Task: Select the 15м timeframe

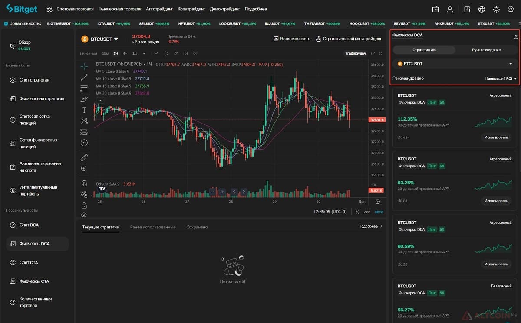Action: click(x=105, y=53)
